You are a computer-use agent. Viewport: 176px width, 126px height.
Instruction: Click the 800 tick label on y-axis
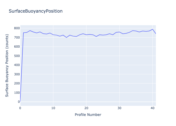pos(15,28)
